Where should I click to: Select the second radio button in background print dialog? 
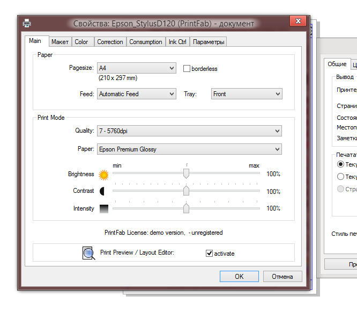340,176
